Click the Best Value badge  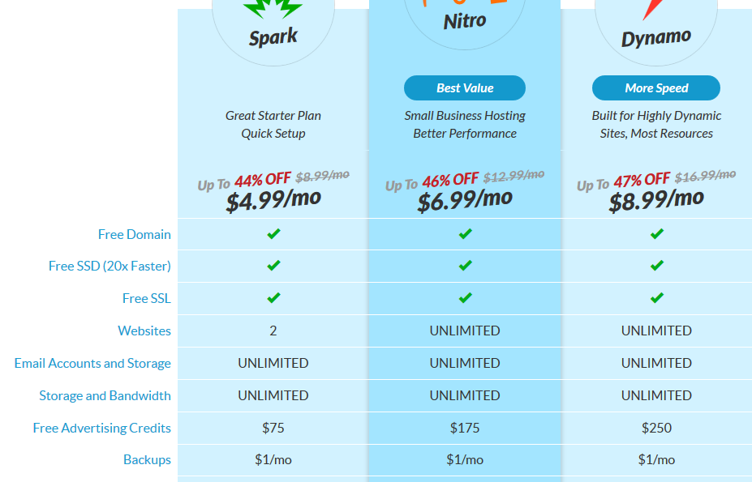[465, 88]
